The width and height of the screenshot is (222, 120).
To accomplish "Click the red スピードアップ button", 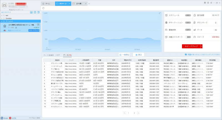I will point(191,46).
